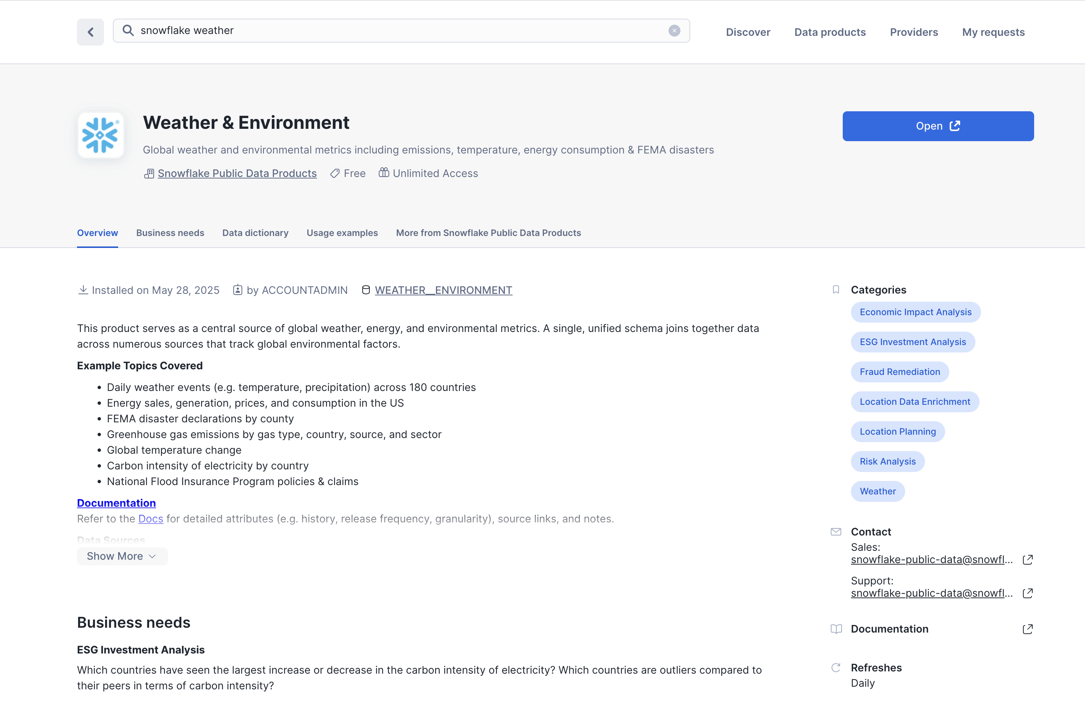
Task: Select the Economic Impact Analysis category
Action: [x=915, y=312]
